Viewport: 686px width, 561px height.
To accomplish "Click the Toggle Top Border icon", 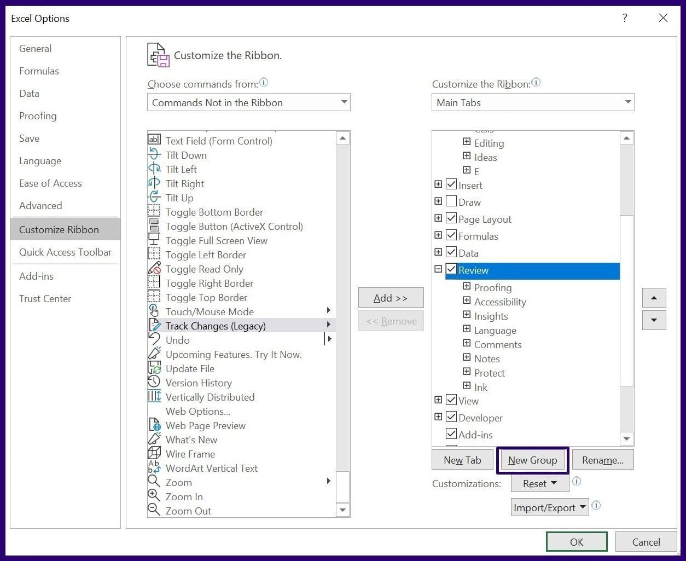I will pos(154,297).
